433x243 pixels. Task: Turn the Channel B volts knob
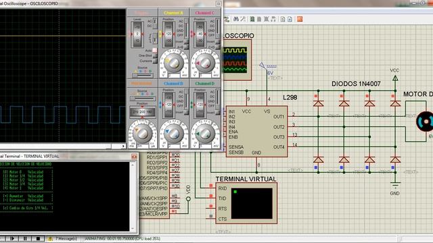tap(174, 134)
